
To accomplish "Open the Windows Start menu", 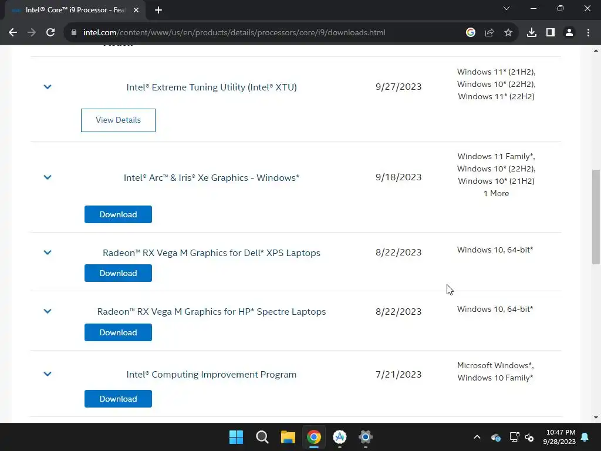I will tap(236, 437).
